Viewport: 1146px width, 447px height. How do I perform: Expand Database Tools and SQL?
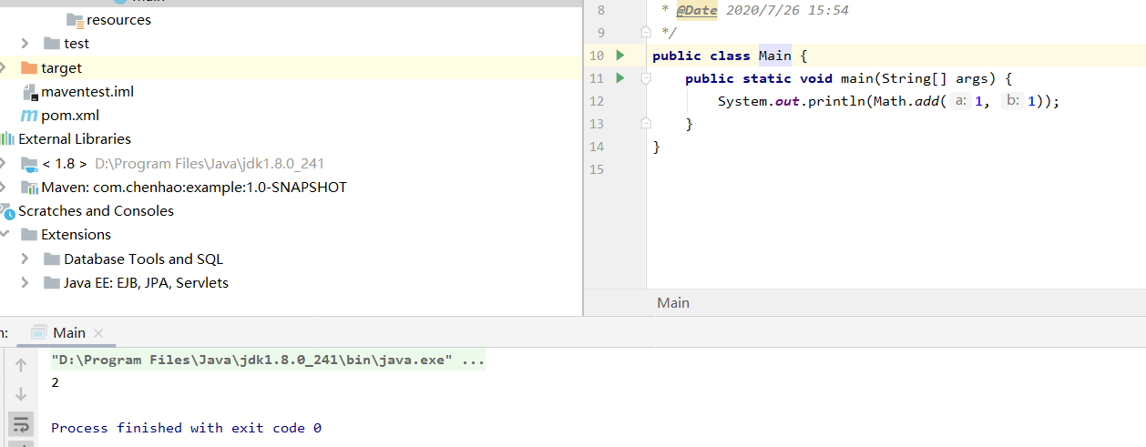pyautogui.click(x=26, y=259)
